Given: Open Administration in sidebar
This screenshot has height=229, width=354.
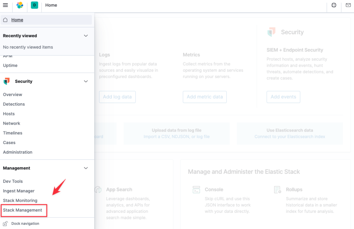Looking at the screenshot, I should coord(18,152).
